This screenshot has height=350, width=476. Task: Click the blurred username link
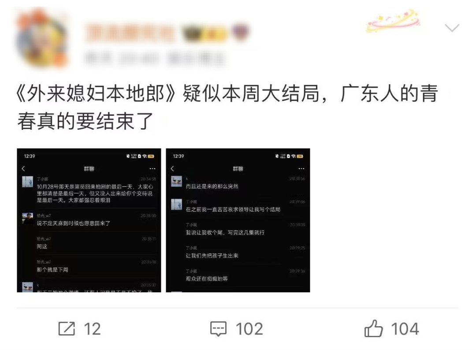130,33
